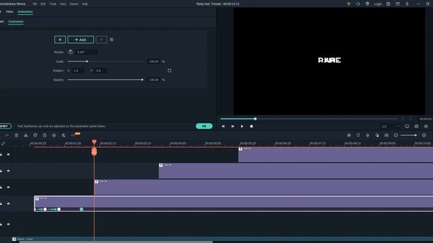Select the scissors split tool

click(26, 135)
